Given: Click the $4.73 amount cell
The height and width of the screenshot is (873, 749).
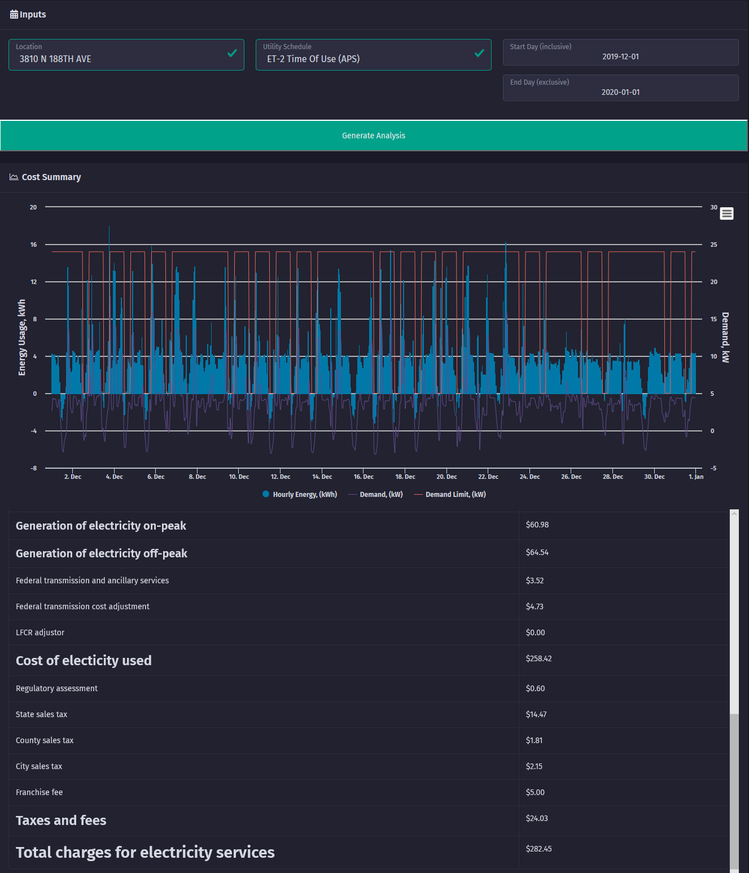Looking at the screenshot, I should point(624,606).
